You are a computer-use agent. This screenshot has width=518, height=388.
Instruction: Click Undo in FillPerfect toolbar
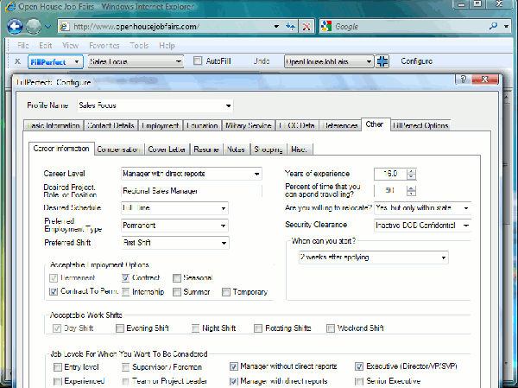tap(262, 61)
